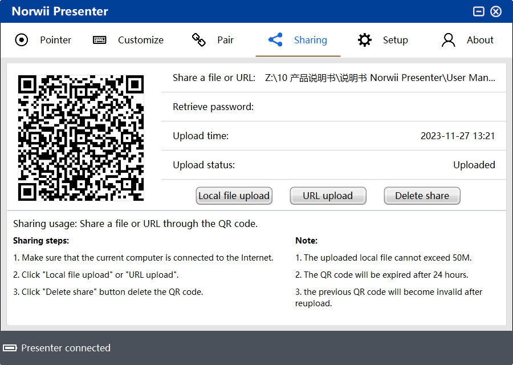Click the Sharing share-nodes icon
This screenshot has height=365, width=513.
[x=275, y=40]
